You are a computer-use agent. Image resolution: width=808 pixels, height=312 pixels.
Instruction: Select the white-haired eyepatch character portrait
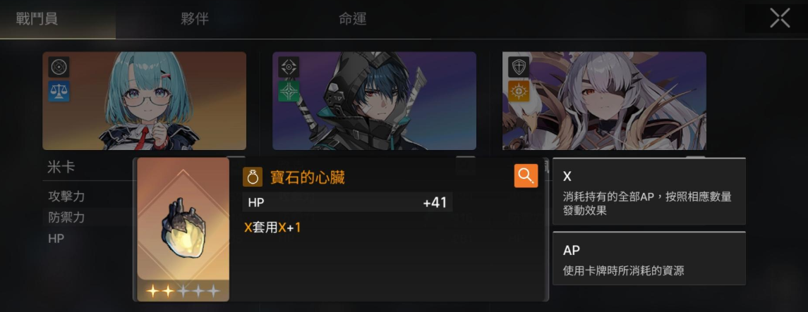(604, 101)
